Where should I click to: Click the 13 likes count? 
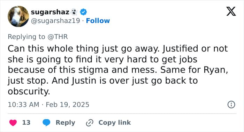(x=26, y=123)
